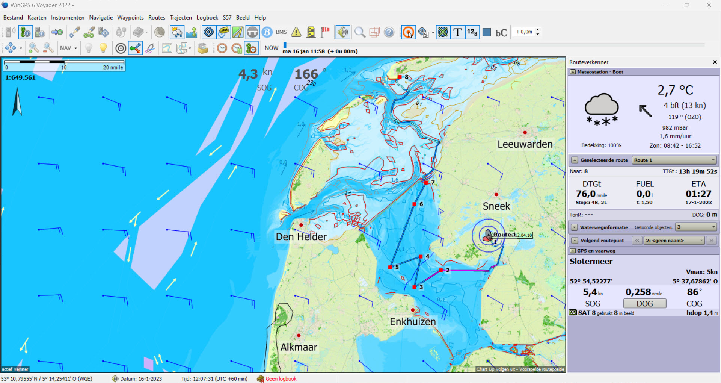Toggle depth numbers display (12 8 icon)
Screen dimensions: 721x383
pos(472,32)
